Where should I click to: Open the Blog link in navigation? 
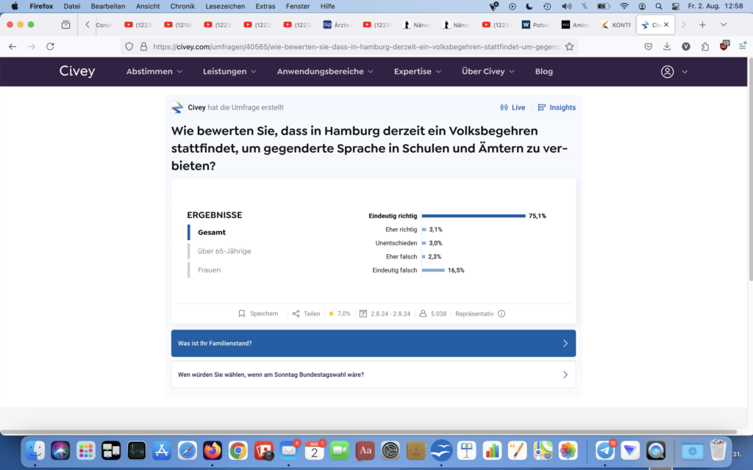coord(543,72)
